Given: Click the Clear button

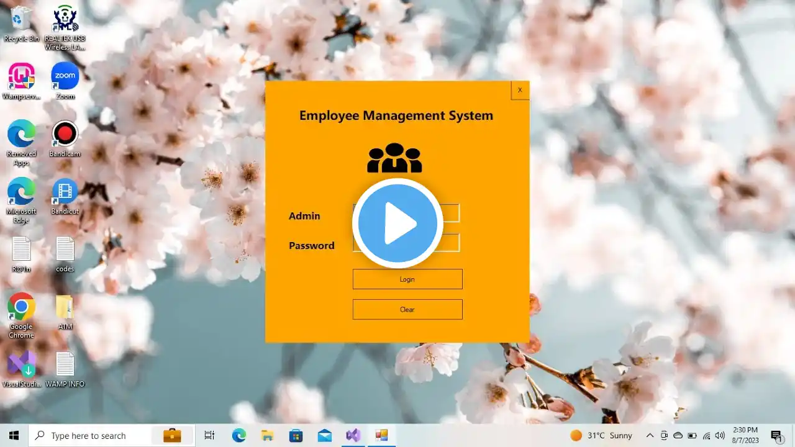Looking at the screenshot, I should point(407,309).
